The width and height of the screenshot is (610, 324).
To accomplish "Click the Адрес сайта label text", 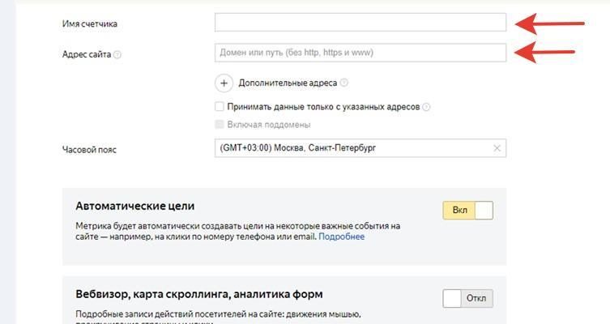I will click(x=86, y=54).
